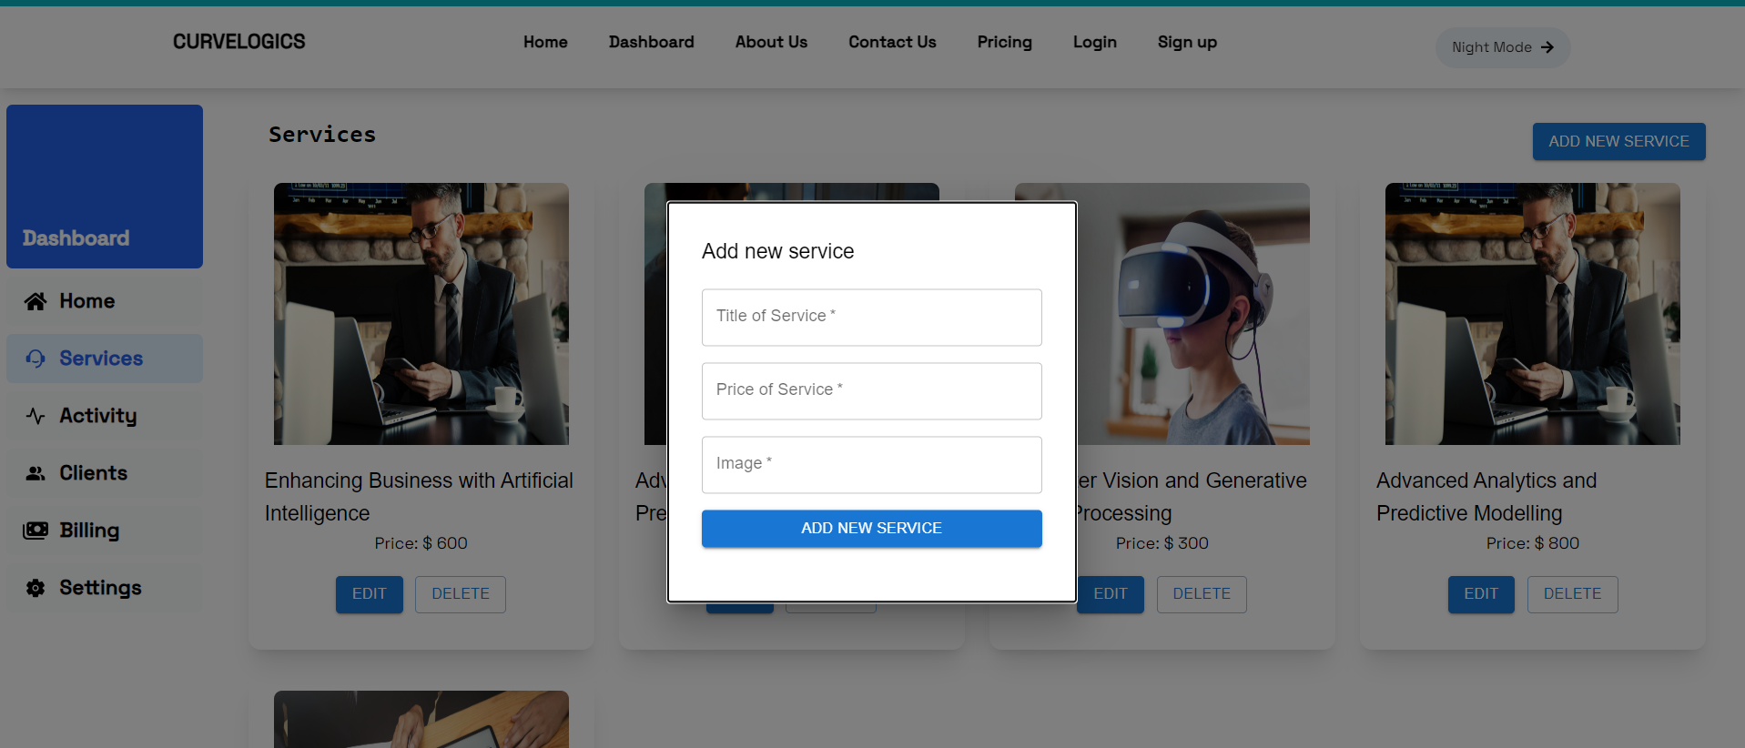Click the Activity pulse icon in sidebar

(x=36, y=416)
